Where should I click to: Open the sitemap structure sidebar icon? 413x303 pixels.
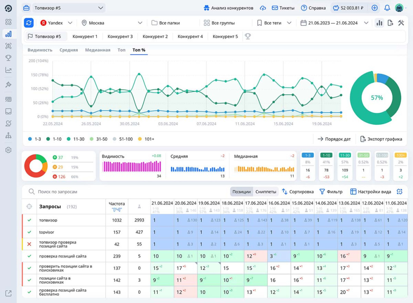(8, 136)
